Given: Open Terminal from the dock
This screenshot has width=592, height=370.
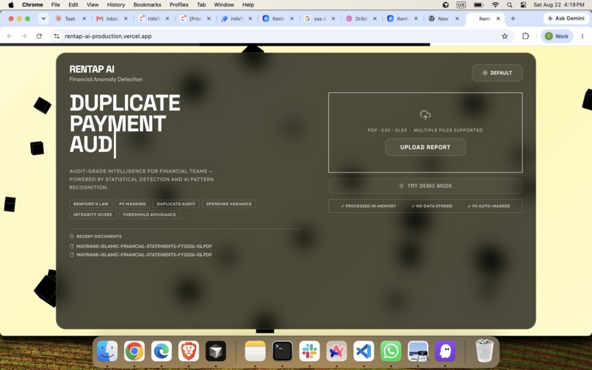Looking at the screenshot, I should click(282, 351).
